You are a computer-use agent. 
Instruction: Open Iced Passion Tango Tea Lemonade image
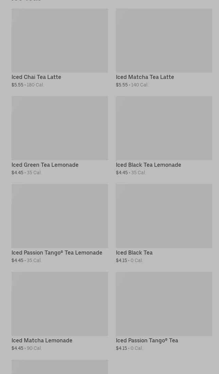tap(60, 216)
